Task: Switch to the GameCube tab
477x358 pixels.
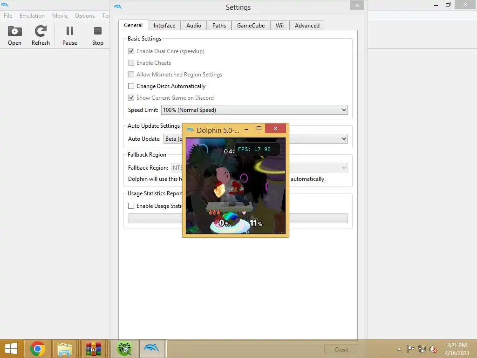Action: click(x=251, y=26)
